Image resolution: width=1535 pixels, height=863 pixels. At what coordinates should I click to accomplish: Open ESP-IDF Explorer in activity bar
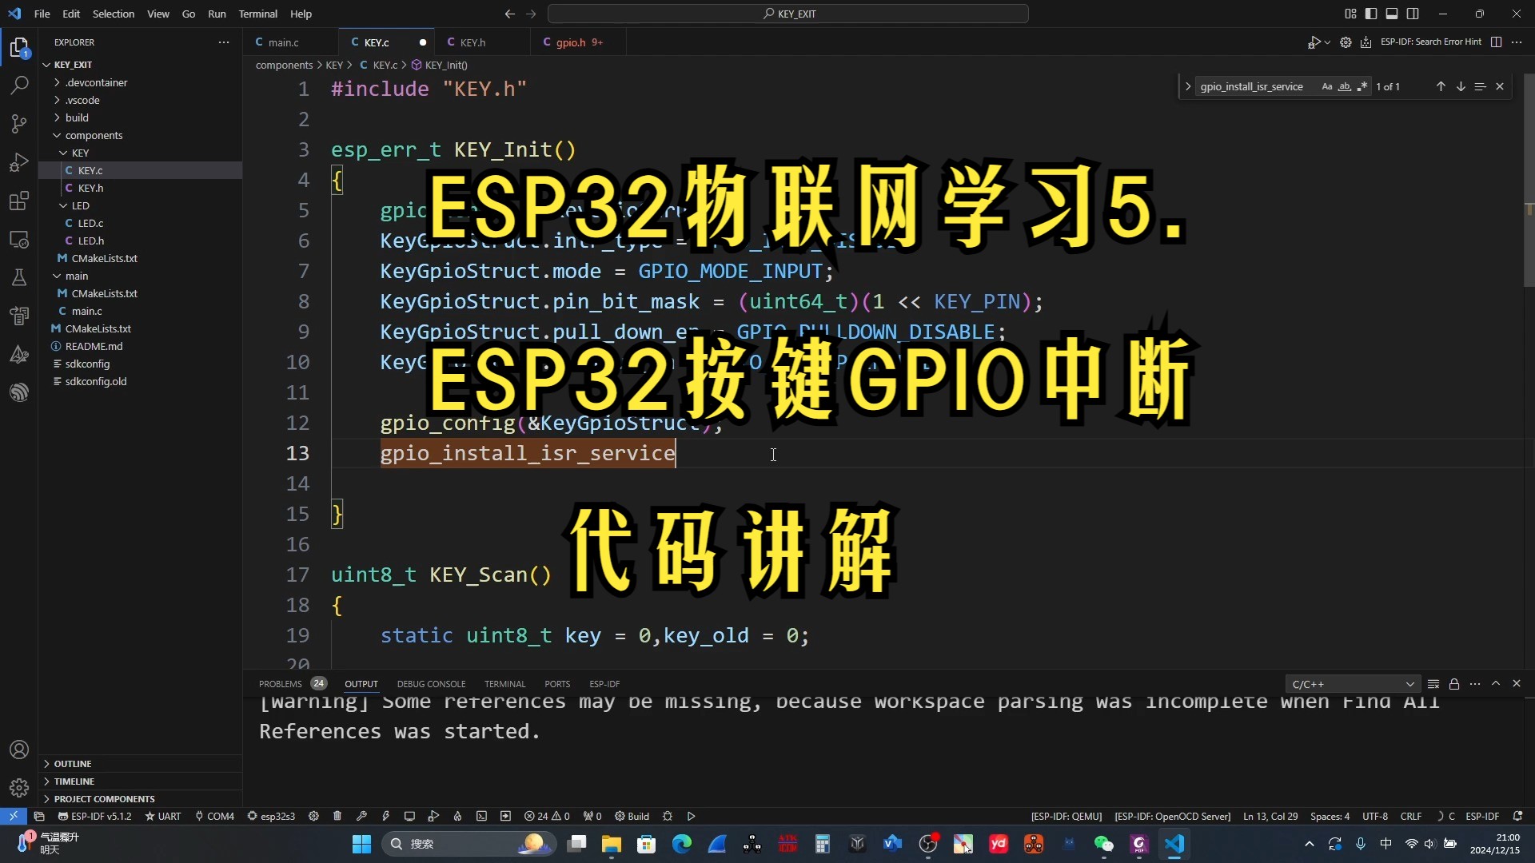[19, 392]
